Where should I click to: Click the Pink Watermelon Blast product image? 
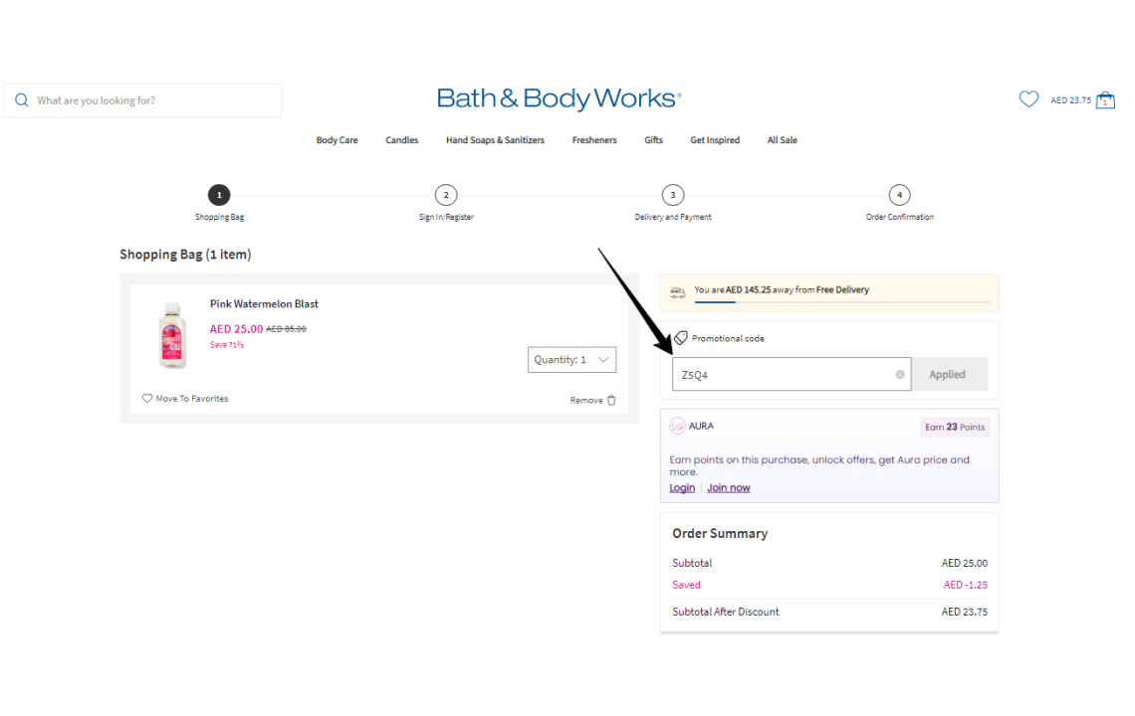pos(172,335)
